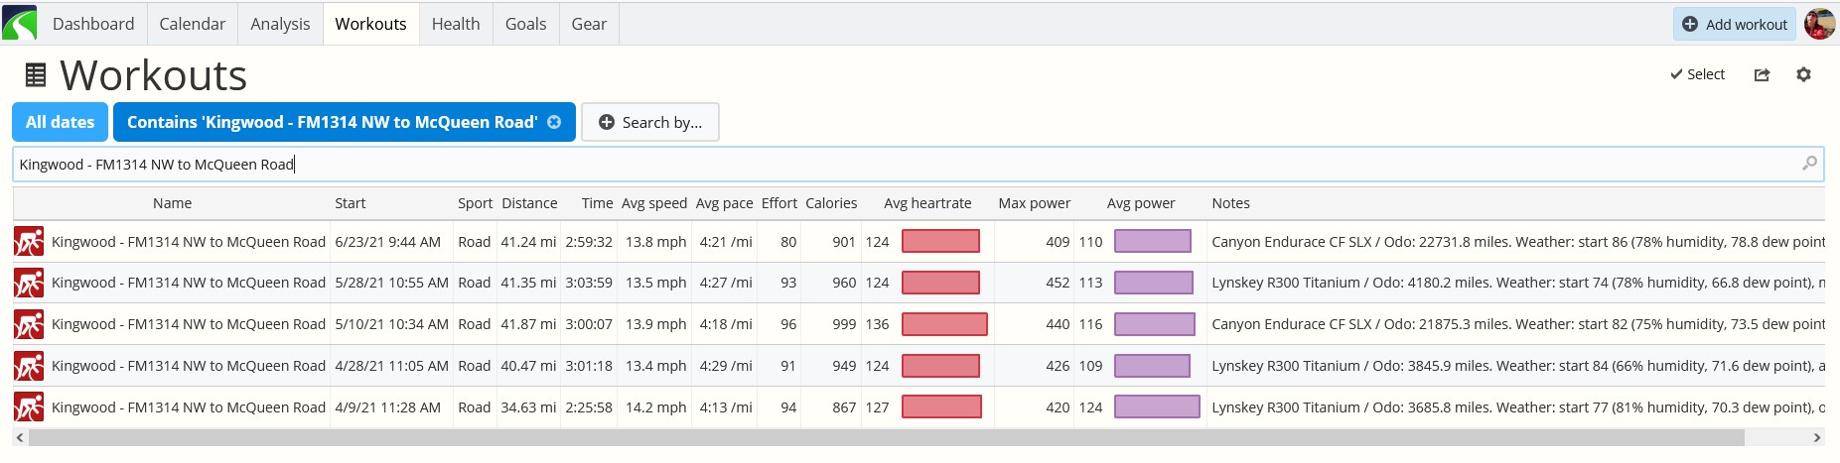
Task: Open the 5/28/21 Kingwood workout link
Action: [x=189, y=283]
